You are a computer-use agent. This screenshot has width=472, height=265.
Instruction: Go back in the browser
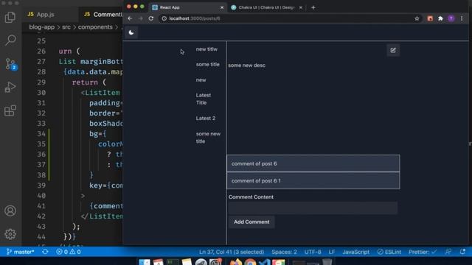click(x=130, y=18)
